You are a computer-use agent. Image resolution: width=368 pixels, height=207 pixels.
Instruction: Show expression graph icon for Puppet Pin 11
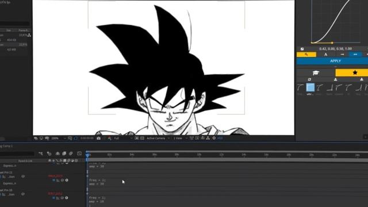57,180
